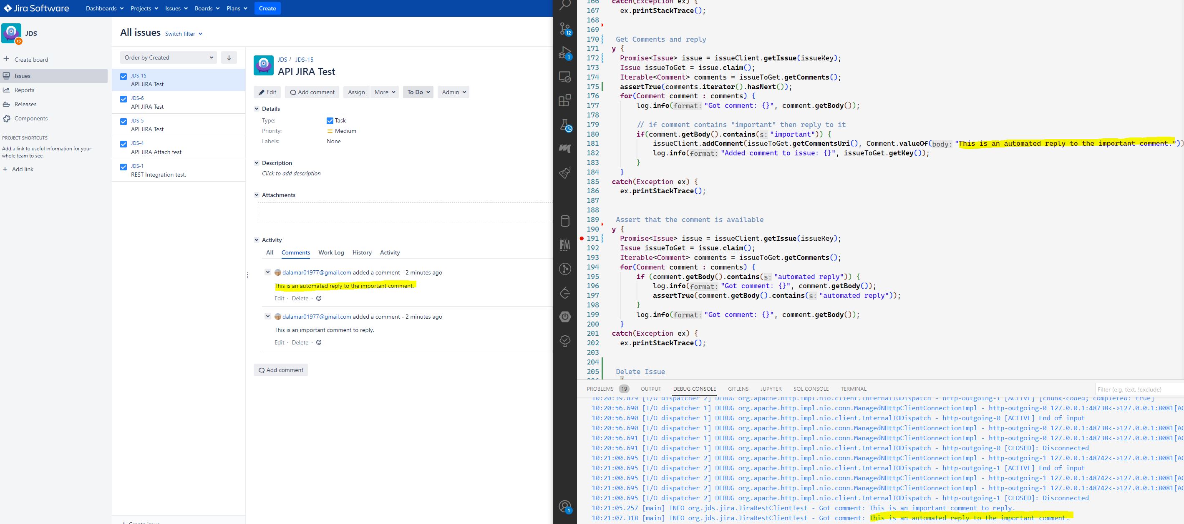This screenshot has height=524, width=1184.
Task: Toggle checkbox for issue JDS-4
Action: point(123,144)
